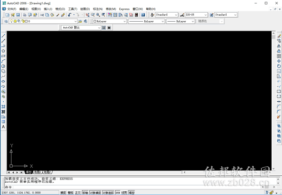
Task: Open the ISO-25 dimension style dropdown
Action: [x=196, y=15]
